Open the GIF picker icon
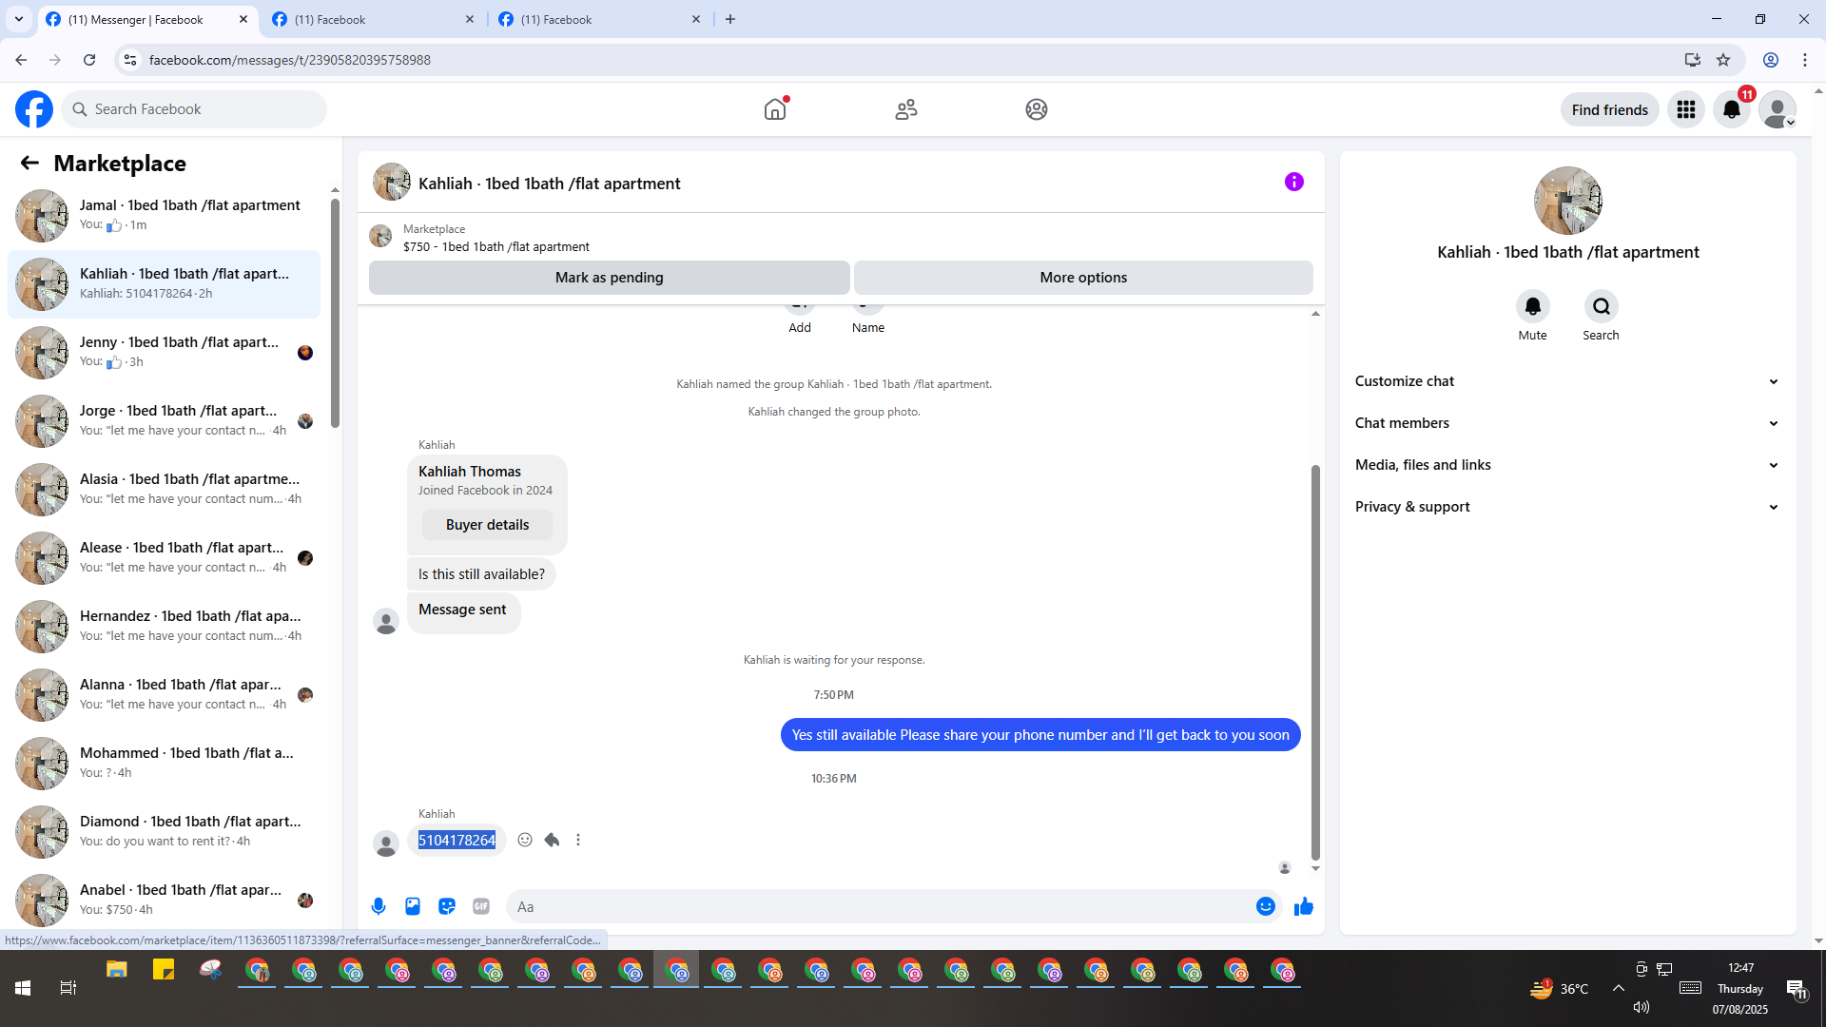Viewport: 1826px width, 1027px height. [481, 906]
